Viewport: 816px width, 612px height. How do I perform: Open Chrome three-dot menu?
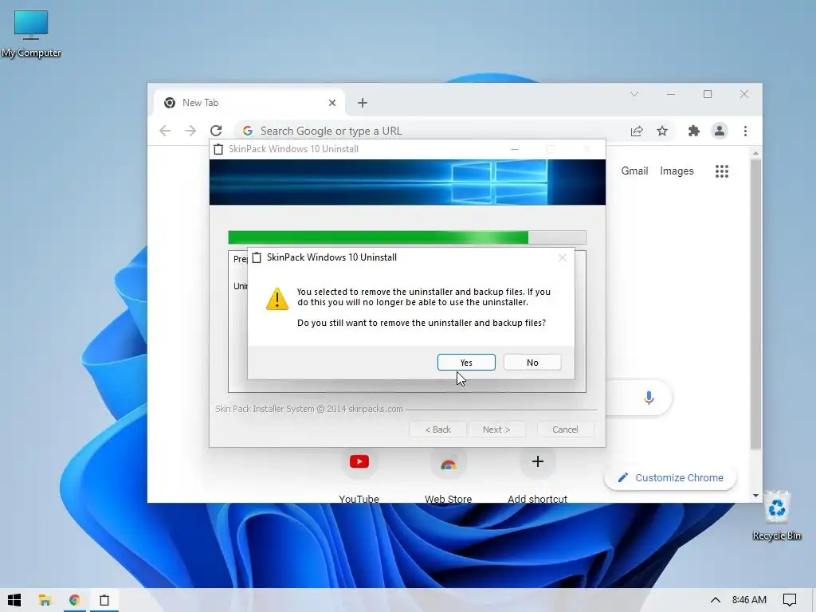coord(745,131)
